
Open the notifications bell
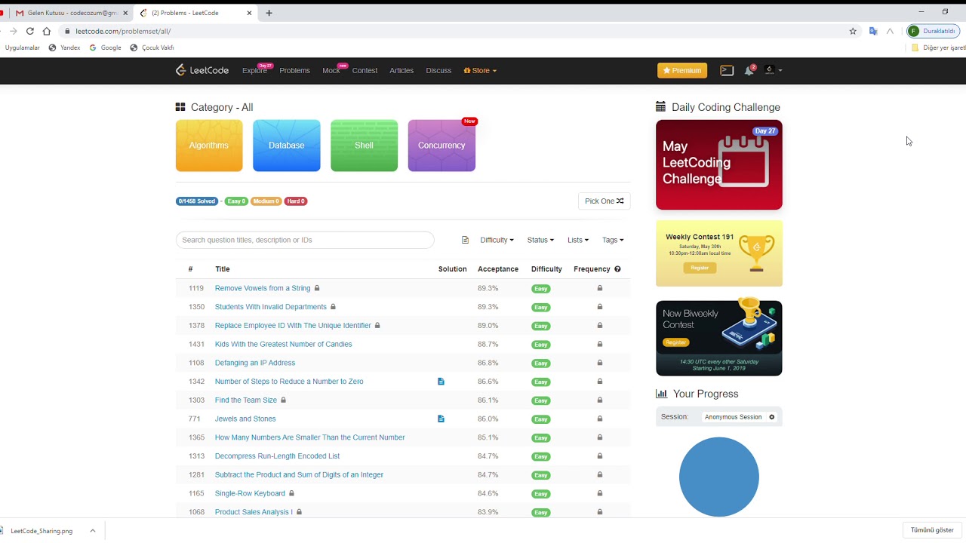(x=749, y=70)
